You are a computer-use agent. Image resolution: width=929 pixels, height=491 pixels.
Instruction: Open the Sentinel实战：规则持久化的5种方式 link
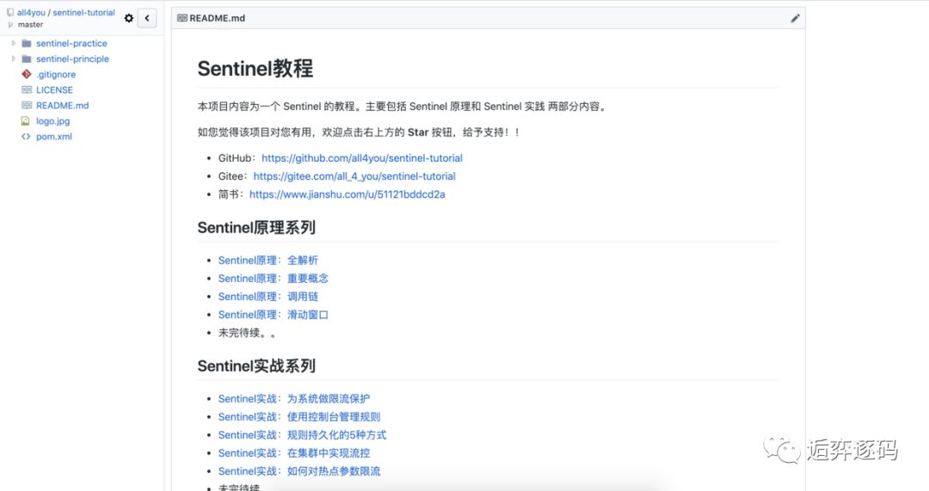coord(302,435)
